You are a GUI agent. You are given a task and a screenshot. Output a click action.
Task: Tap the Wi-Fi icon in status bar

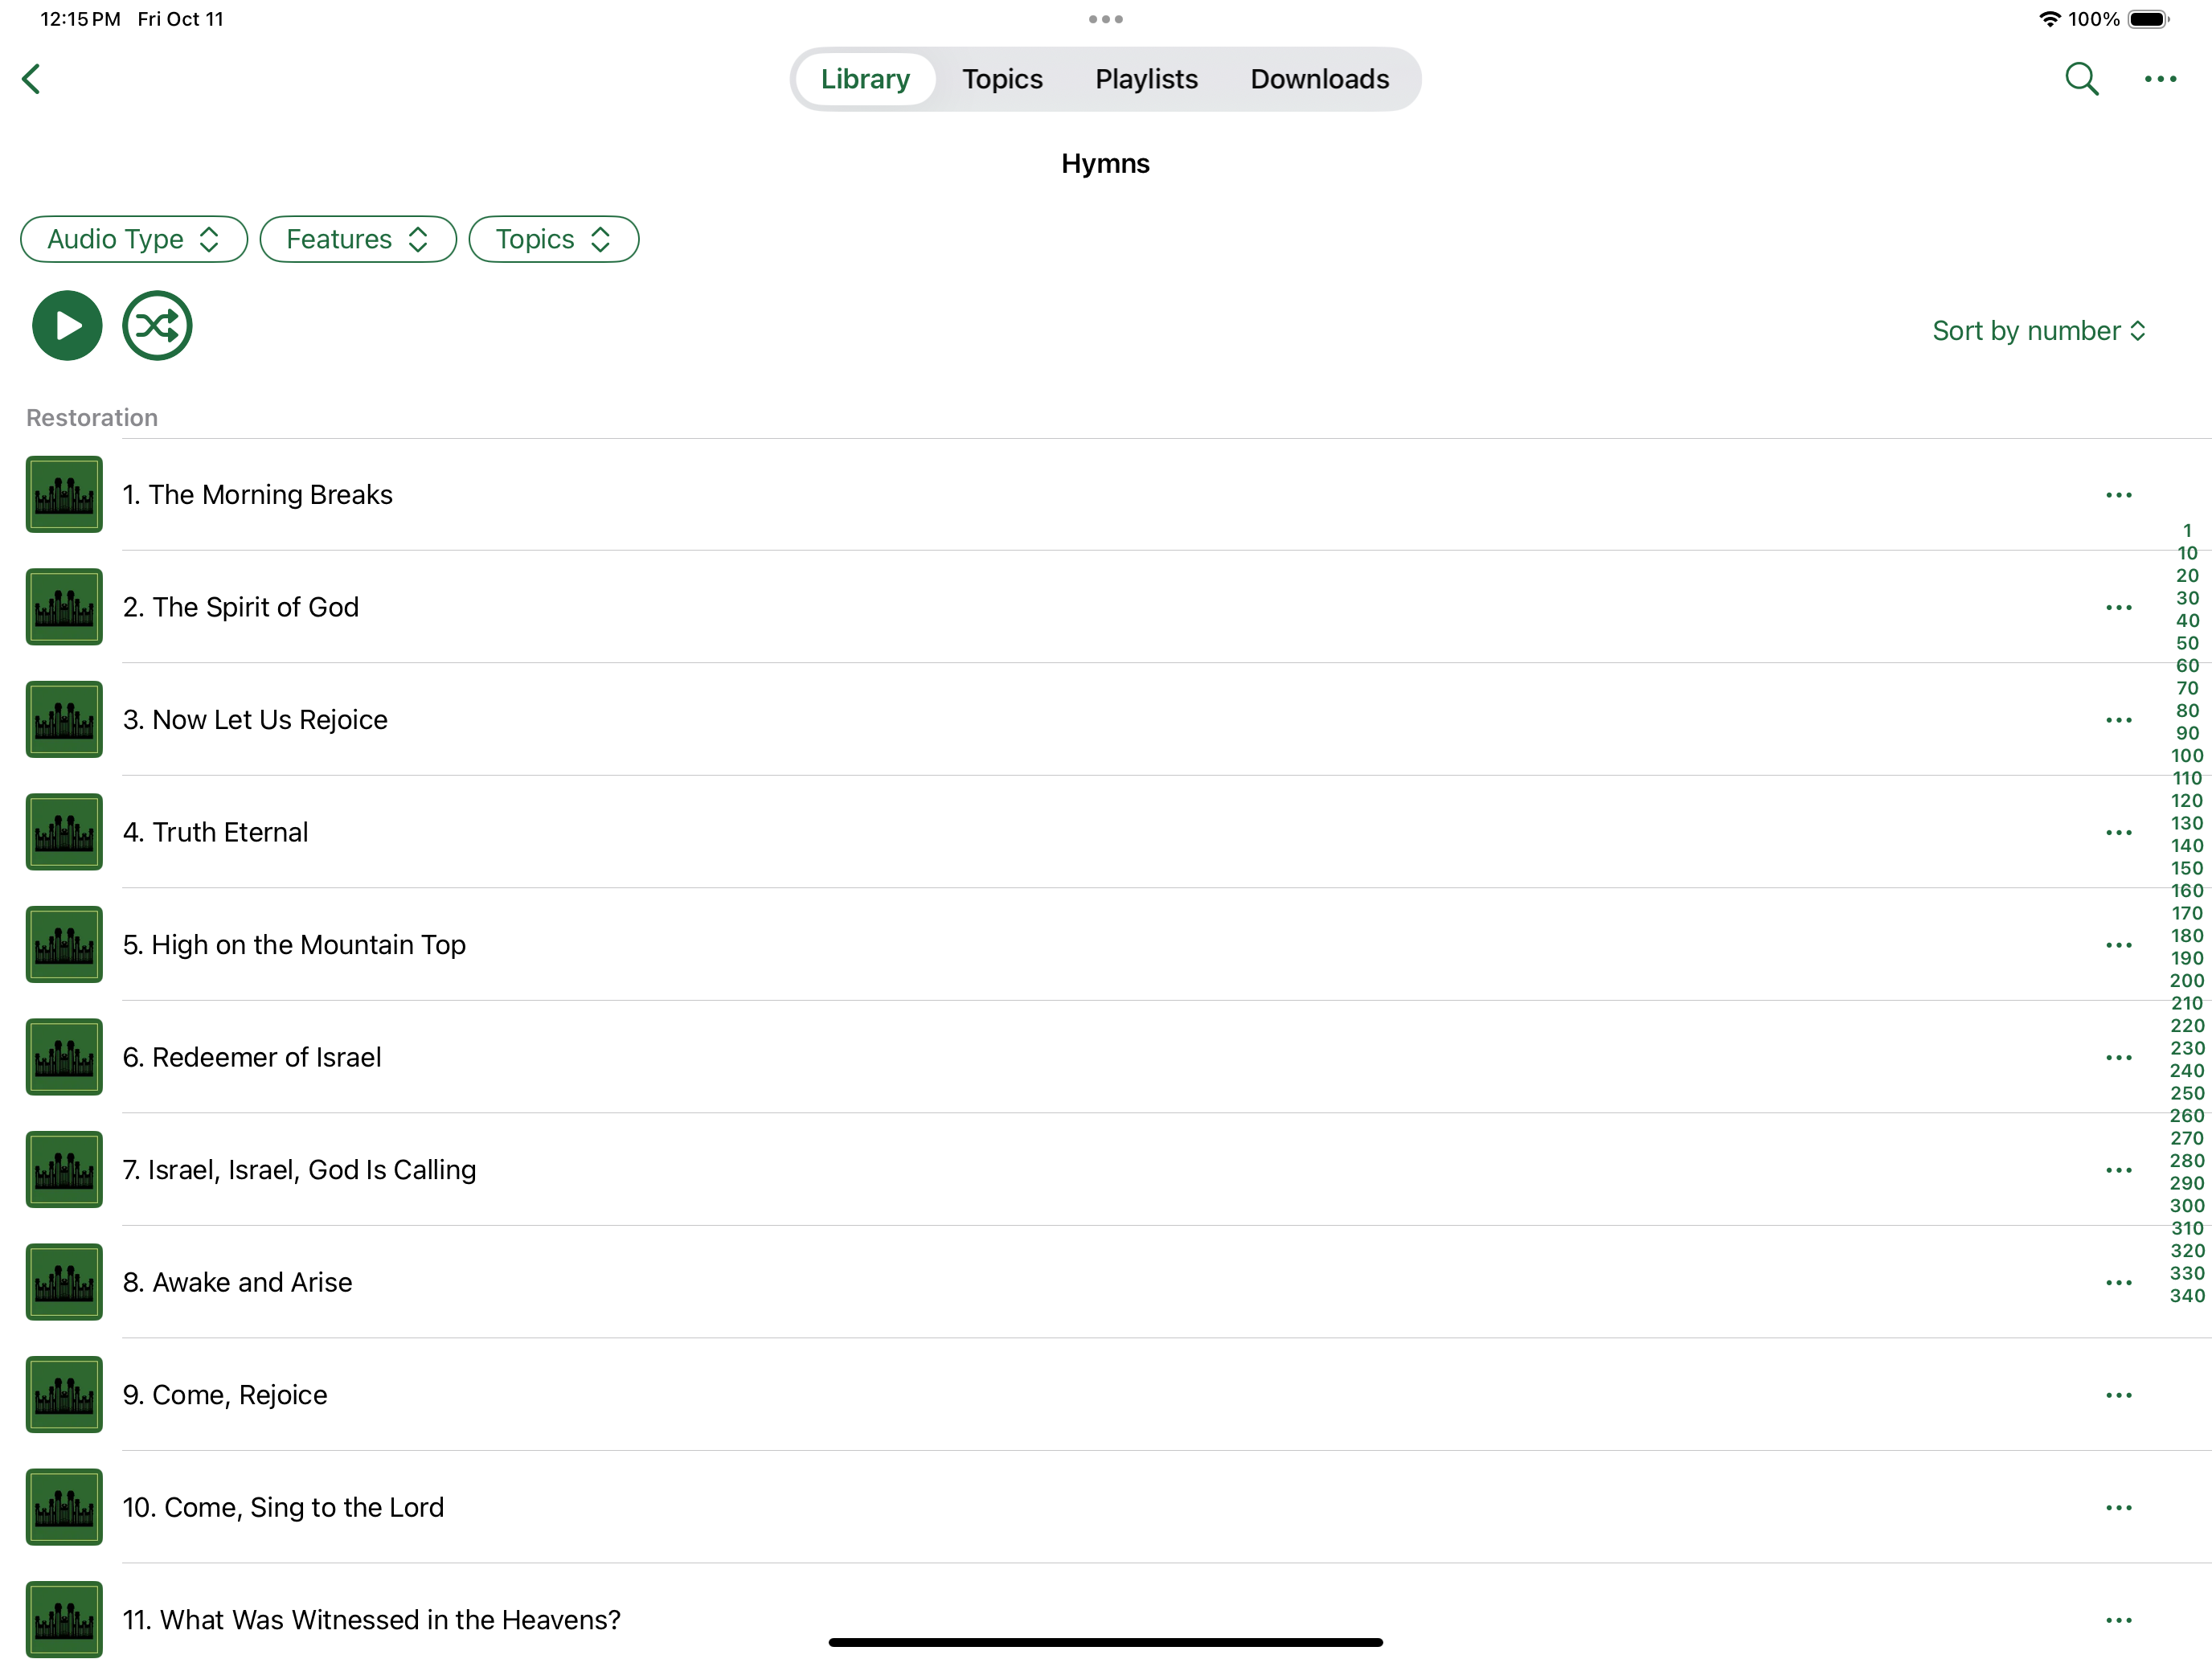[x=2049, y=19]
